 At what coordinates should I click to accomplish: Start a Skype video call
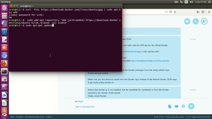point(187,21)
